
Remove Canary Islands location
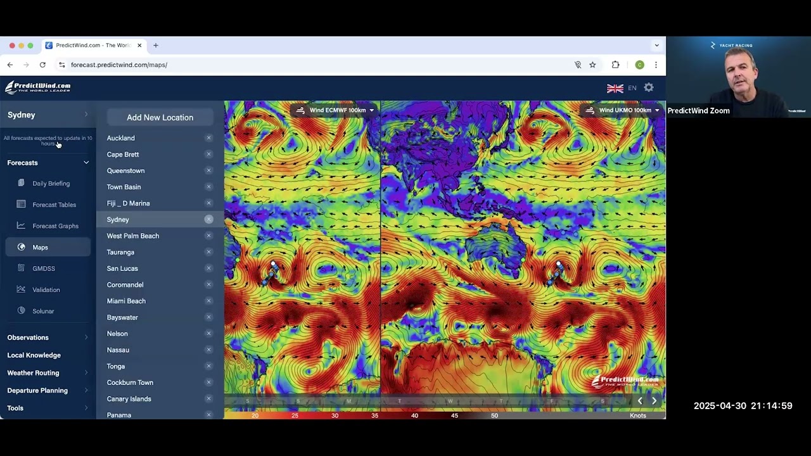coord(208,398)
